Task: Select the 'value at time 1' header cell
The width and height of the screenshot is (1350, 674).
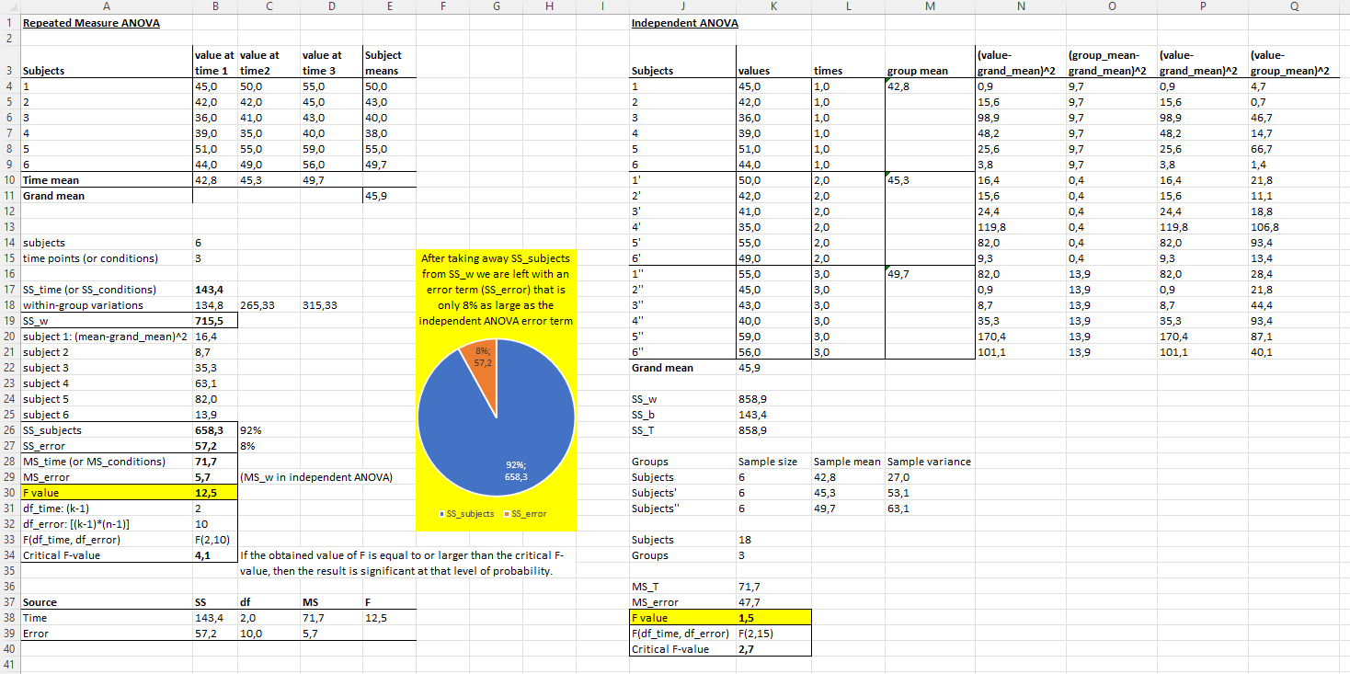Action: pyautogui.click(x=214, y=63)
